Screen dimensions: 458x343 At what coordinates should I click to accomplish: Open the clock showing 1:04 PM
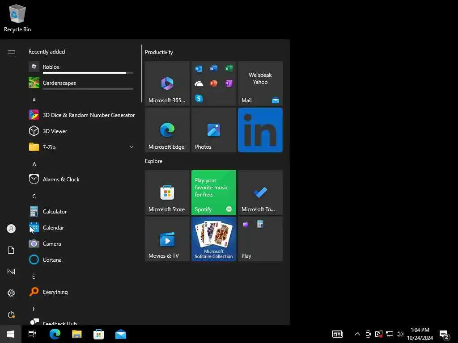[x=420, y=334]
